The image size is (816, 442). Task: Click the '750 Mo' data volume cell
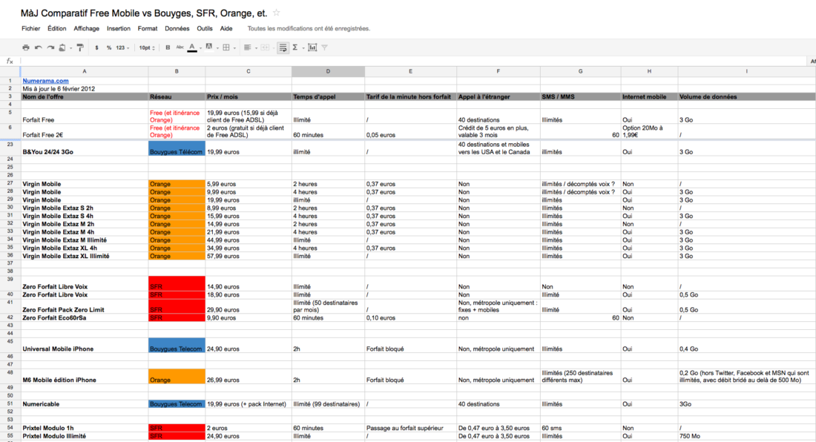[x=746, y=436]
